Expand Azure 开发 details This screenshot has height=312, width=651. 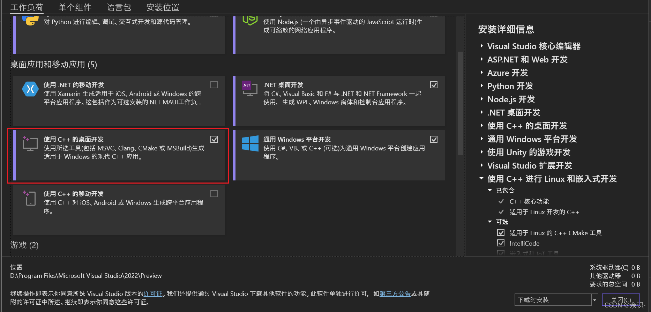tap(481, 72)
